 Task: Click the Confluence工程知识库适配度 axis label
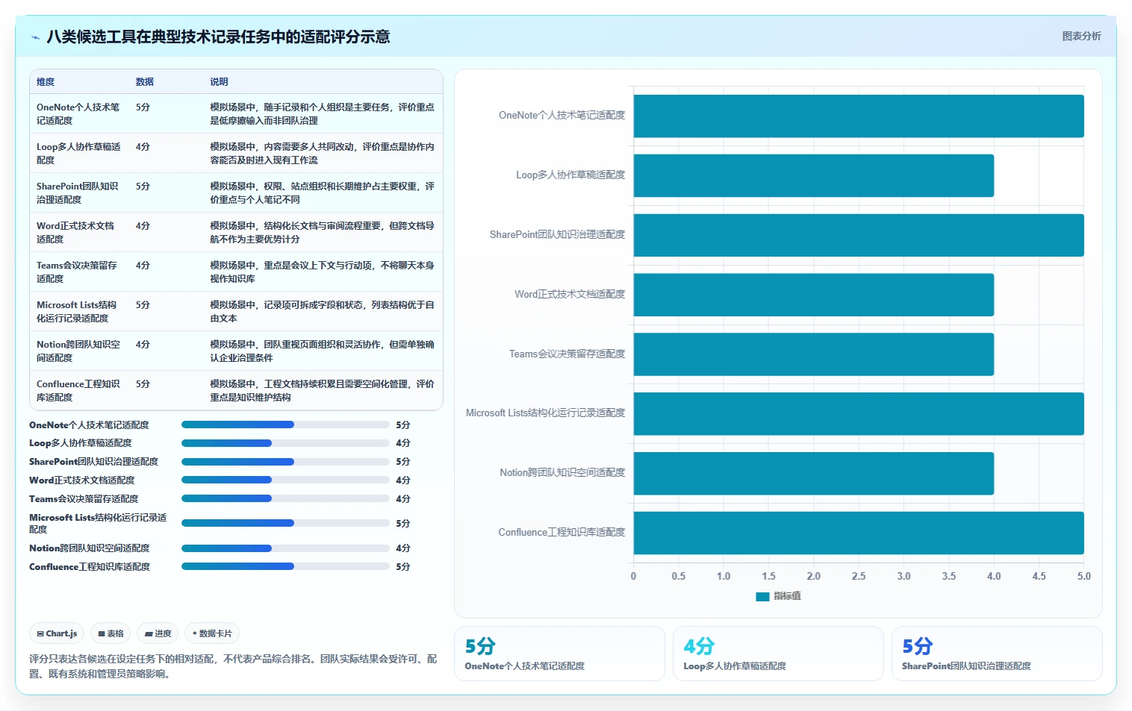coord(562,533)
